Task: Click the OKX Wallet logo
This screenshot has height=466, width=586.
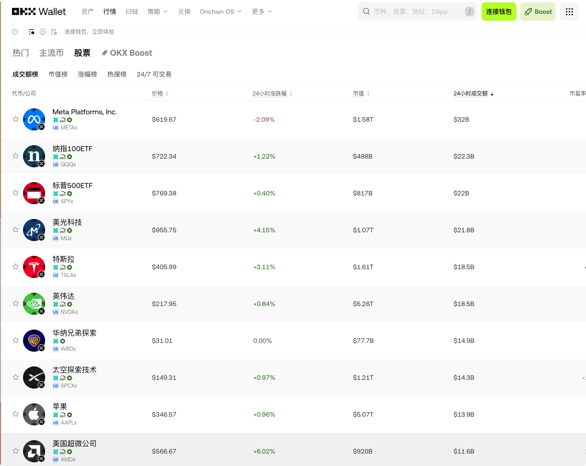Action: (39, 12)
